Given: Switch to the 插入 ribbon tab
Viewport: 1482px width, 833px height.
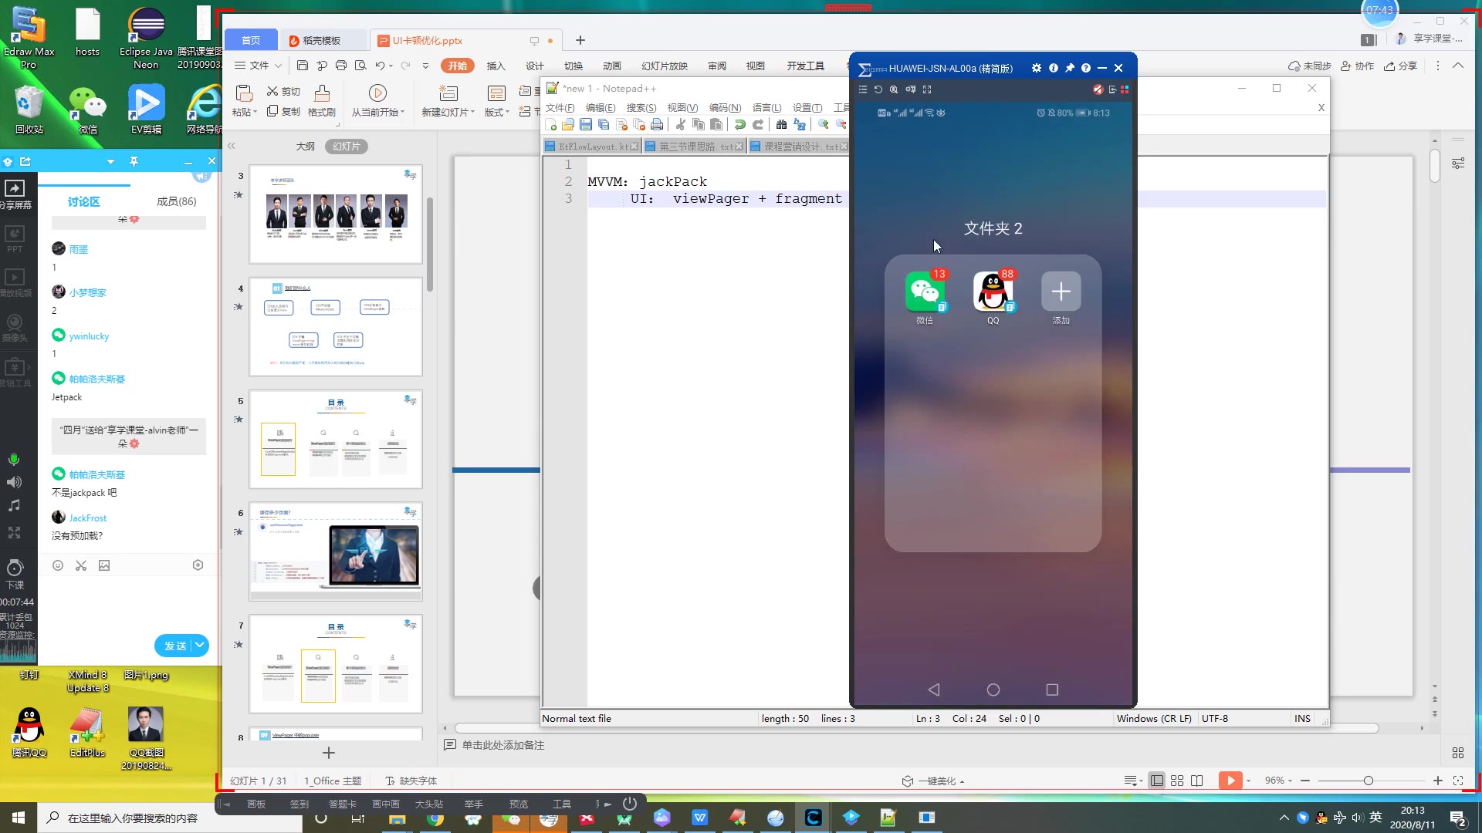Looking at the screenshot, I should (x=496, y=66).
